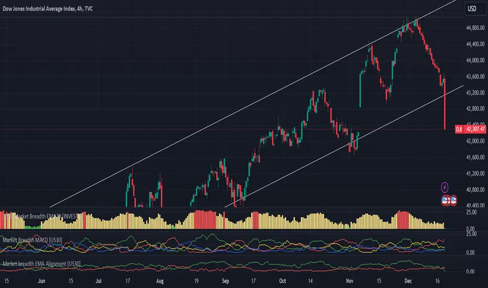
Task: Click the 42,800.00 price axis label
Action: pos(475,109)
